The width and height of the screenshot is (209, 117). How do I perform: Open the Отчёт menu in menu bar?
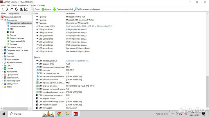coord(14,5)
